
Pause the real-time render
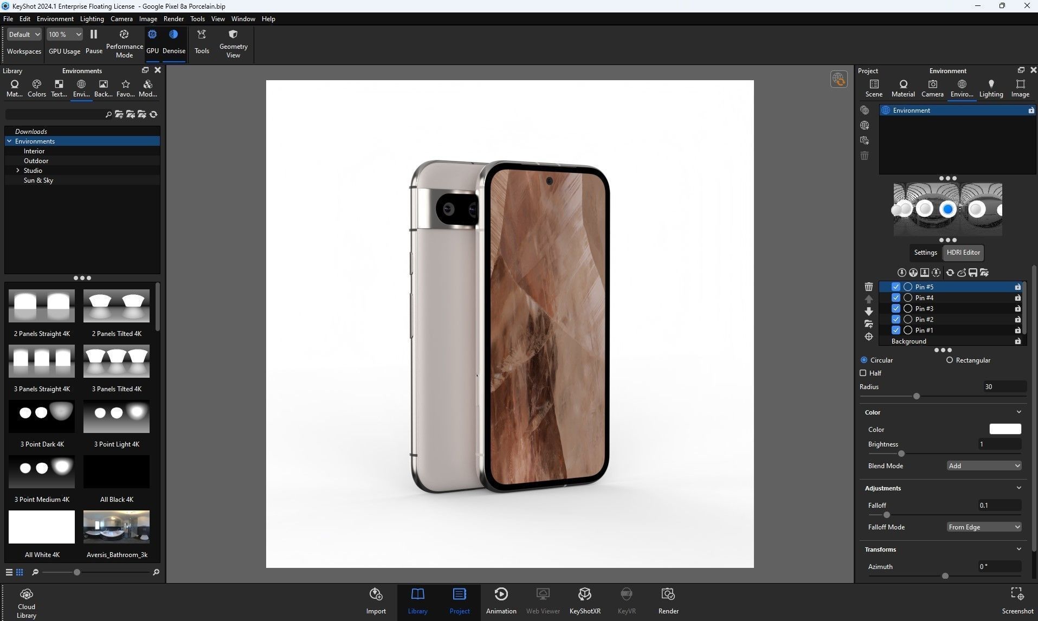click(x=94, y=42)
